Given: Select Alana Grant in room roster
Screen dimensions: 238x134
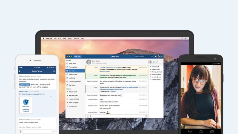Looking at the screenshot, I should pyautogui.click(x=155, y=67).
